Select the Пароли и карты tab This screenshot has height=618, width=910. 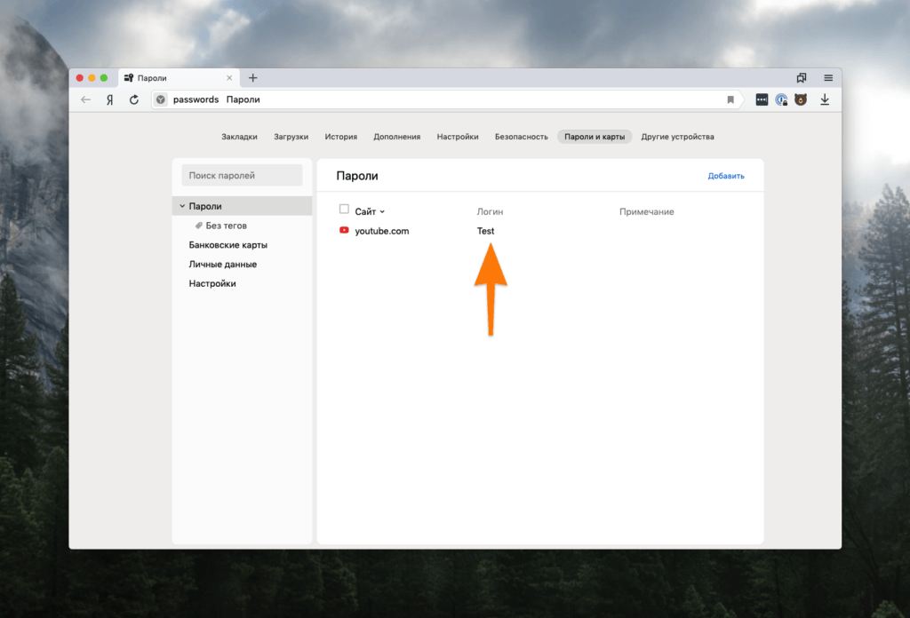tap(595, 137)
